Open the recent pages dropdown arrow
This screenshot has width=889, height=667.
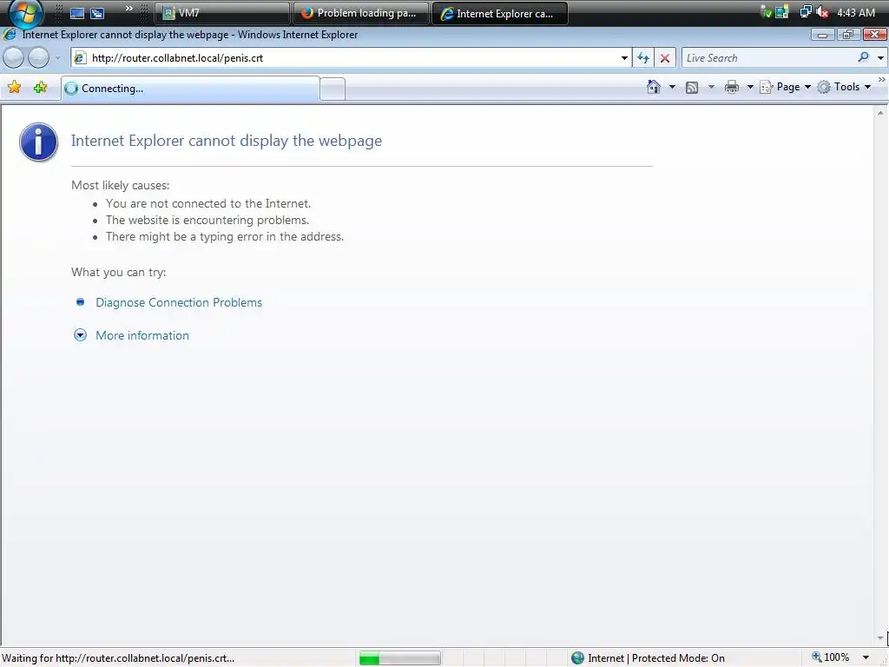tap(57, 58)
